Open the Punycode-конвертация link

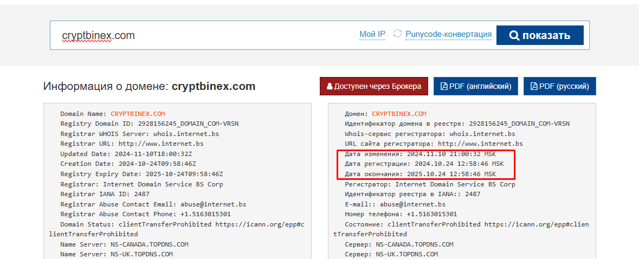pyautogui.click(x=448, y=35)
